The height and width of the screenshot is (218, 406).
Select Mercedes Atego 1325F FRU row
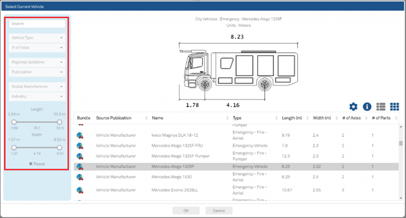(x=236, y=146)
